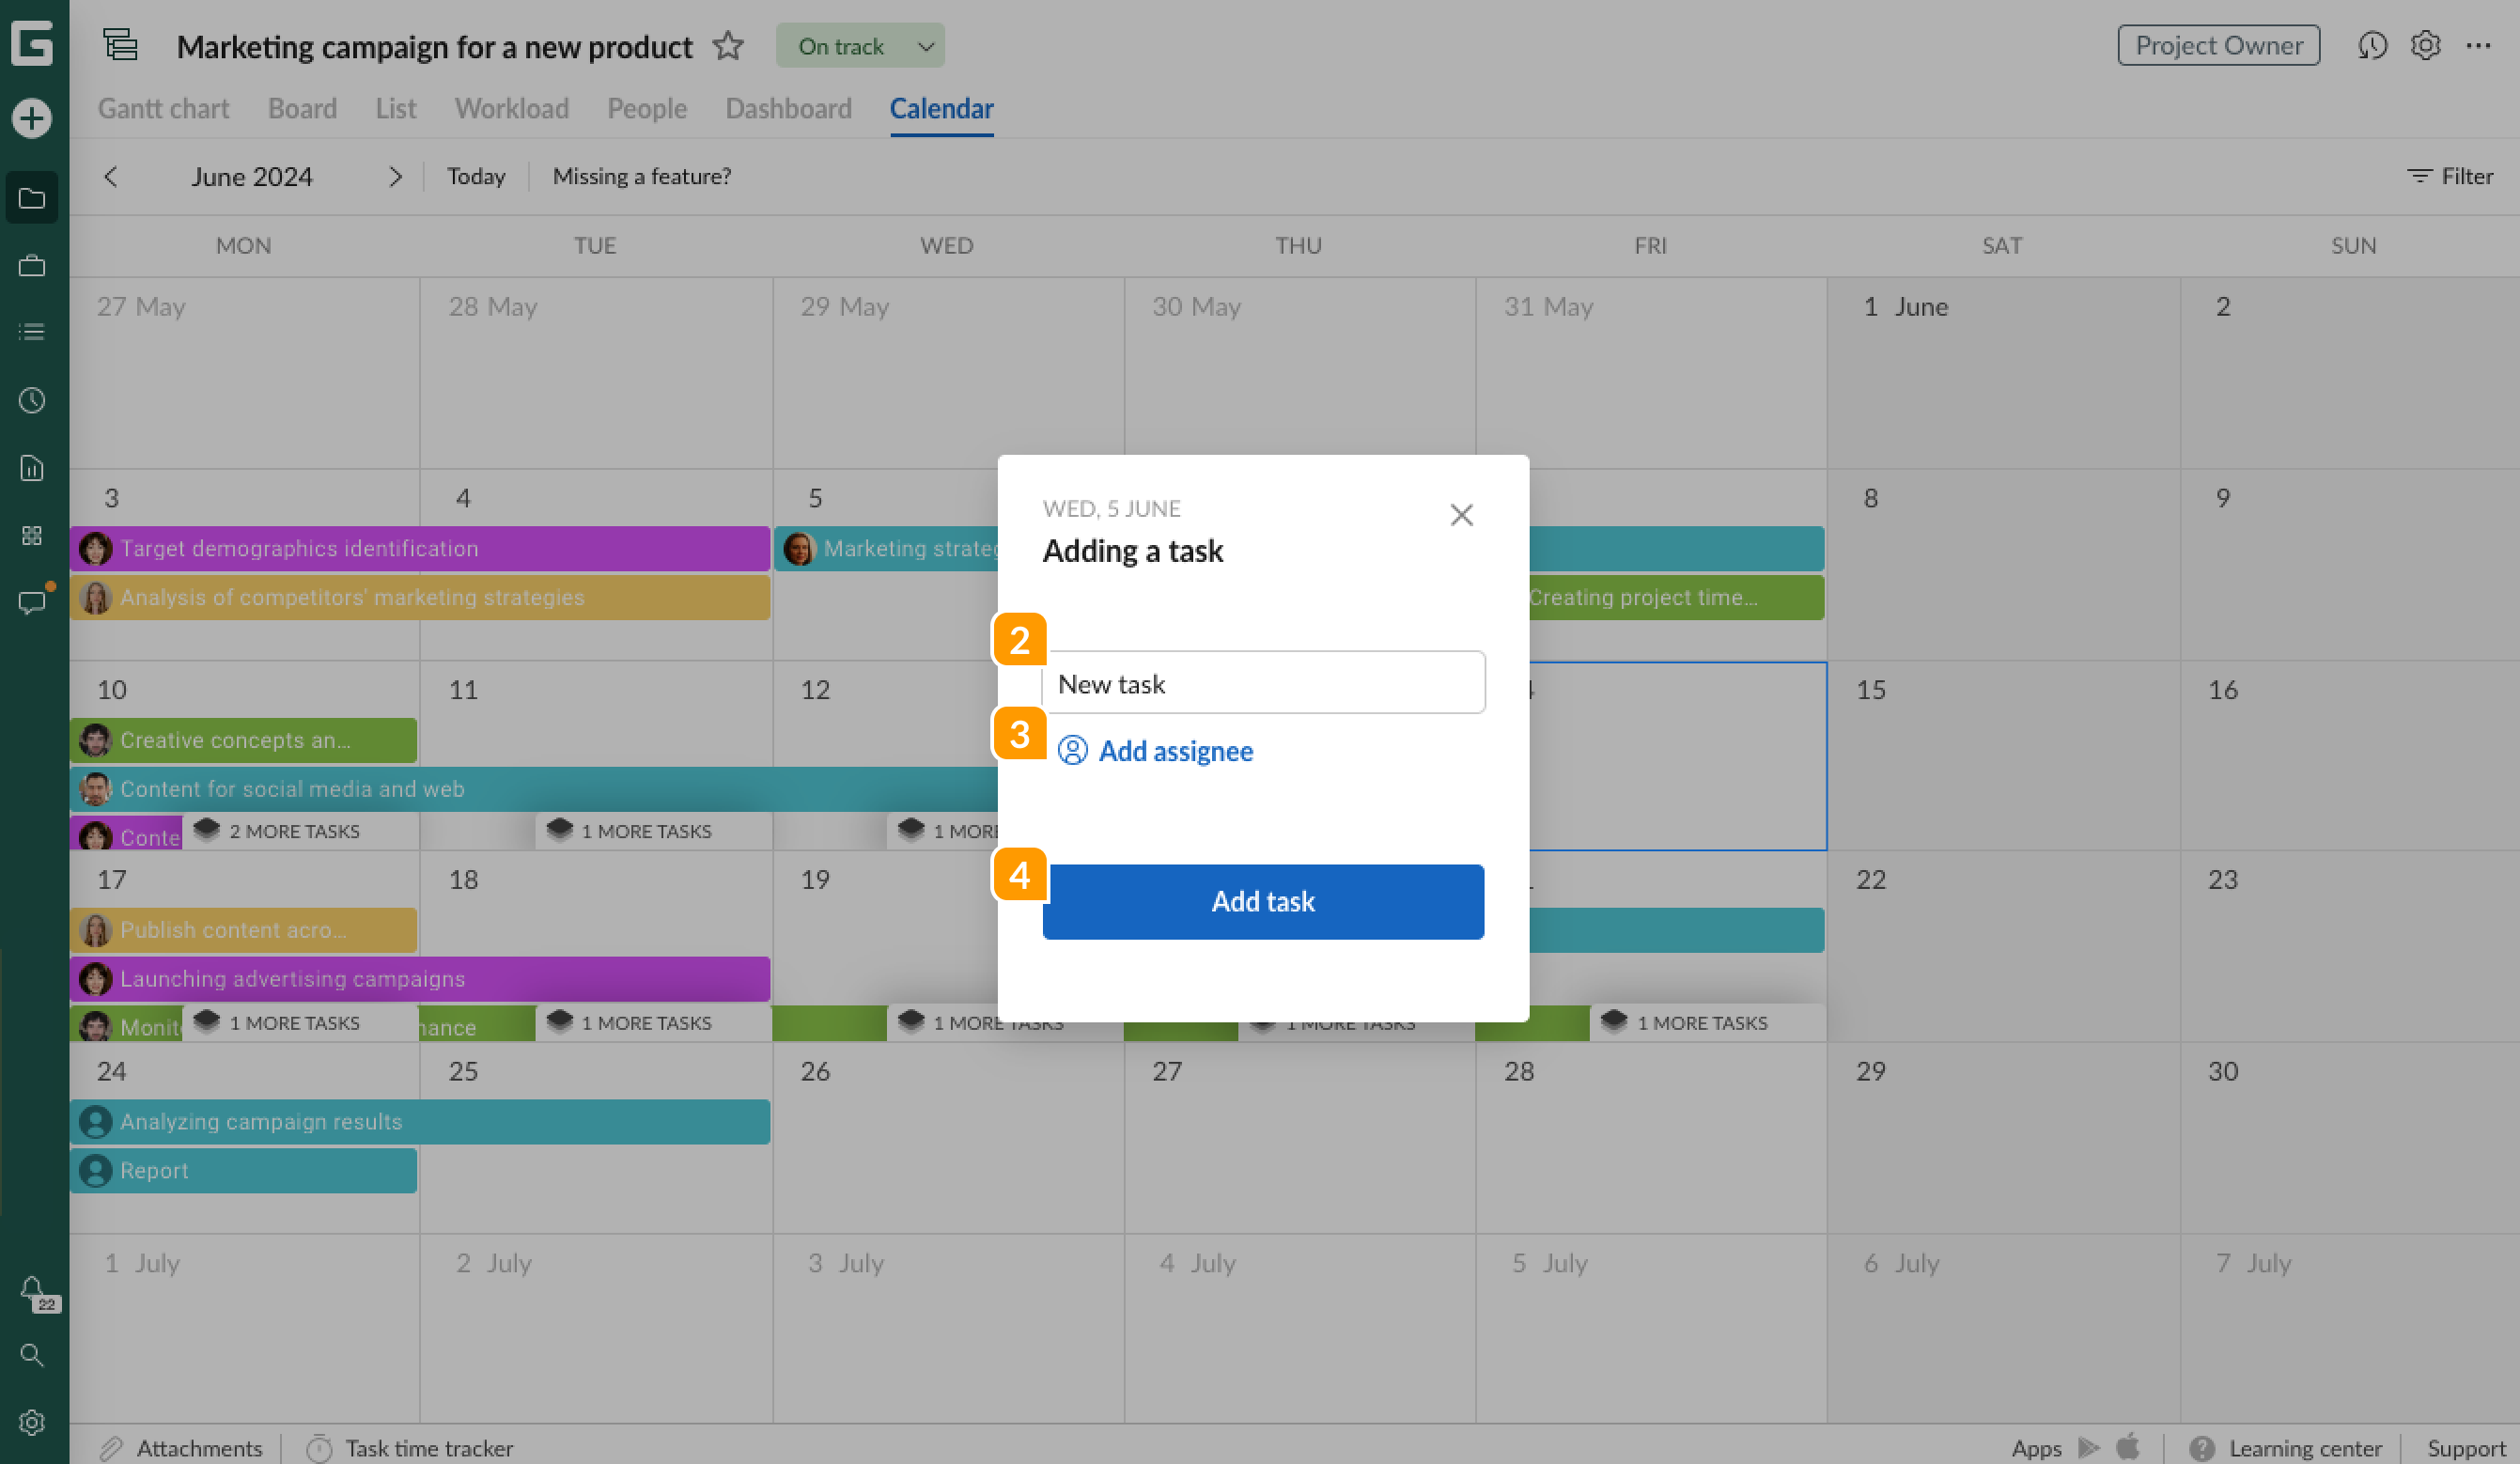
Task: Open the Comments bubble with notification dot
Action: (33, 601)
